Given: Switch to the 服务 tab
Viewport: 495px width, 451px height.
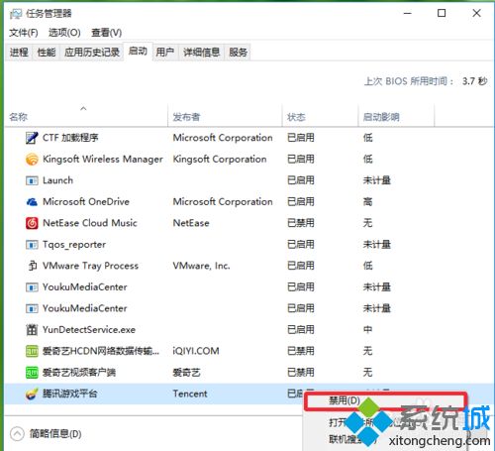Looking at the screenshot, I should coord(238,53).
